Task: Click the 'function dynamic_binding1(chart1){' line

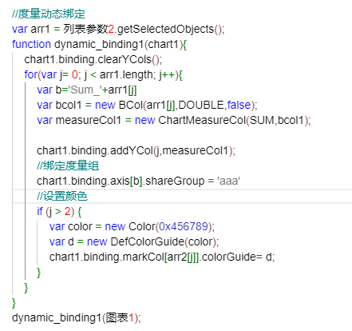Action: coord(100,44)
